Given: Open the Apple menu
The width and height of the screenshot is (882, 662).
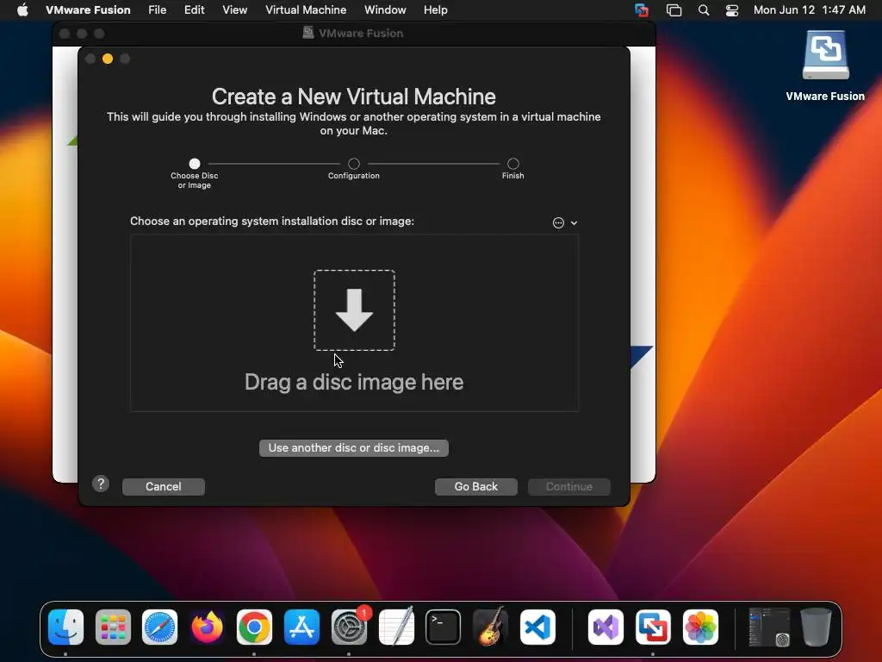Looking at the screenshot, I should click(x=22, y=10).
